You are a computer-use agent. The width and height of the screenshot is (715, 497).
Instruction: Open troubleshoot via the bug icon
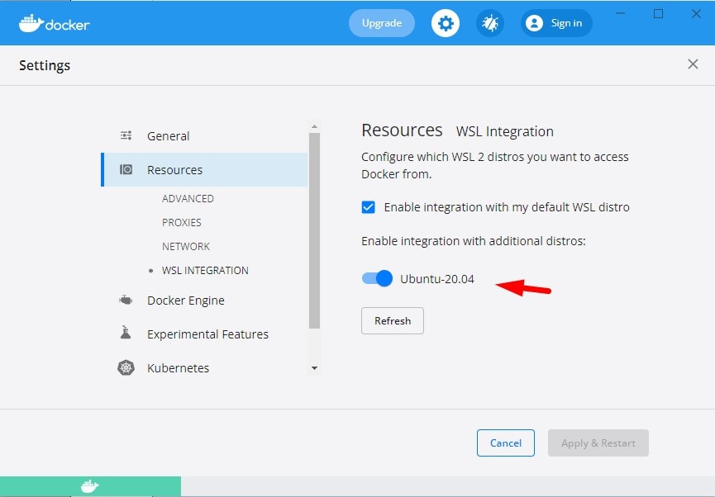[x=490, y=23]
